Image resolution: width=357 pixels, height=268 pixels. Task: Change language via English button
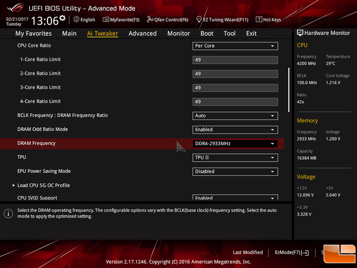pyautogui.click(x=84, y=20)
